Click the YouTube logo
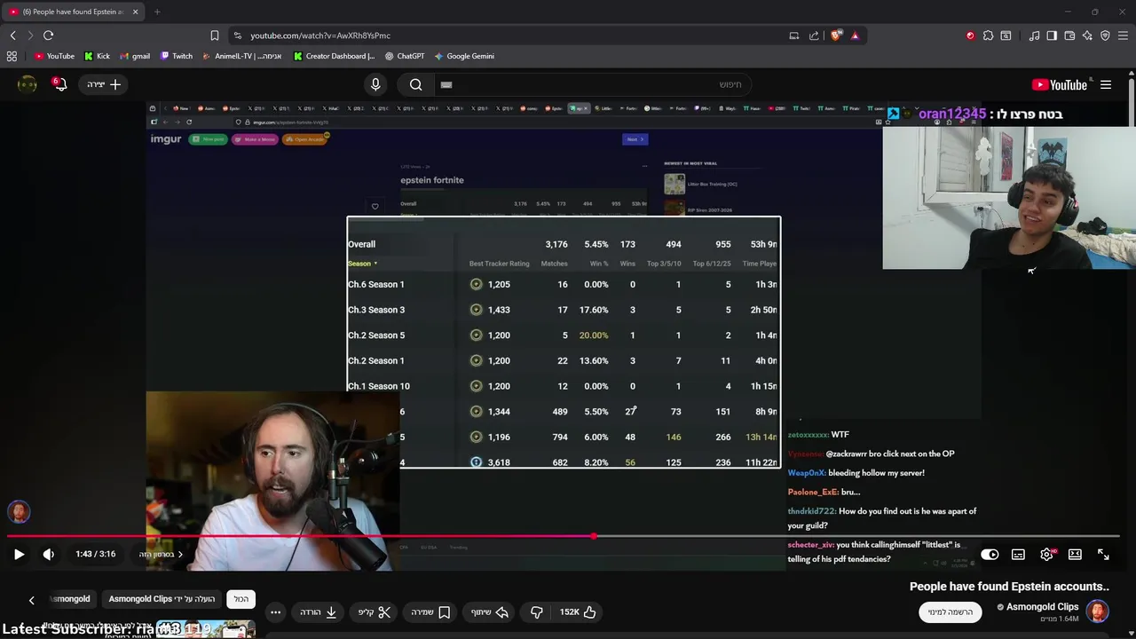Screen dimensions: 1136x639 click(x=1060, y=84)
